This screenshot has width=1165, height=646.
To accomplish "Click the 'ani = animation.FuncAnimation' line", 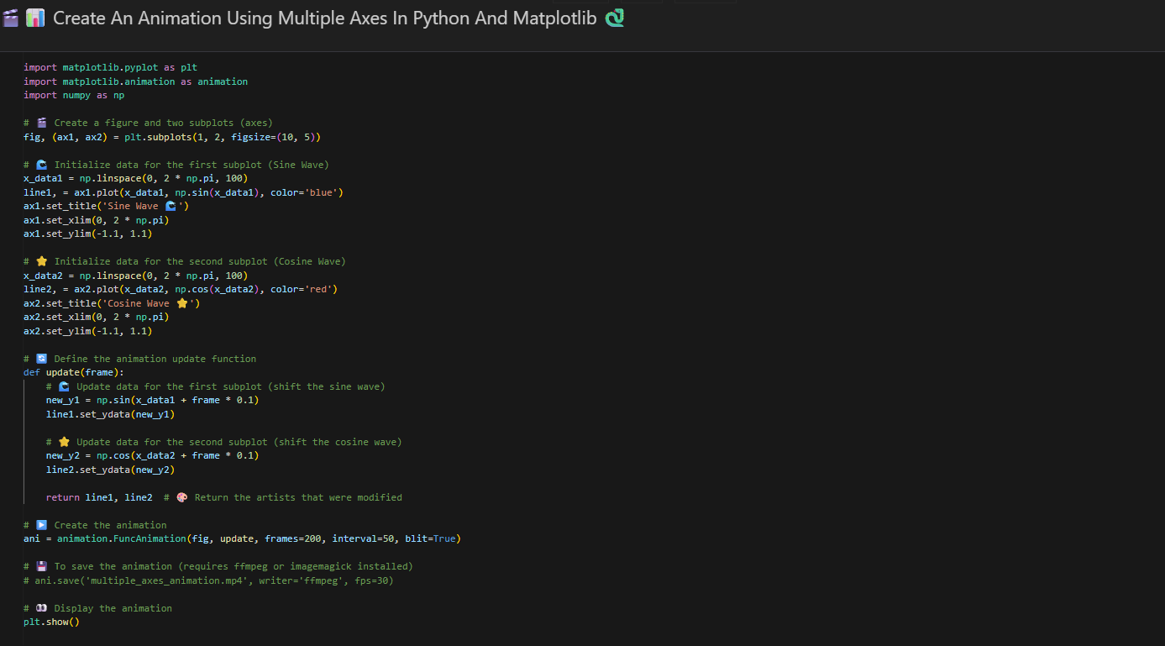I will coord(242,538).
